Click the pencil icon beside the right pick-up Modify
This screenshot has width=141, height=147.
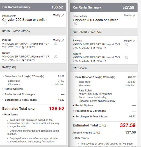click(x=134, y=41)
